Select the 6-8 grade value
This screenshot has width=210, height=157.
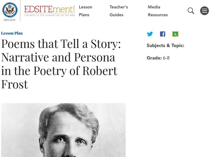[x=166, y=58]
